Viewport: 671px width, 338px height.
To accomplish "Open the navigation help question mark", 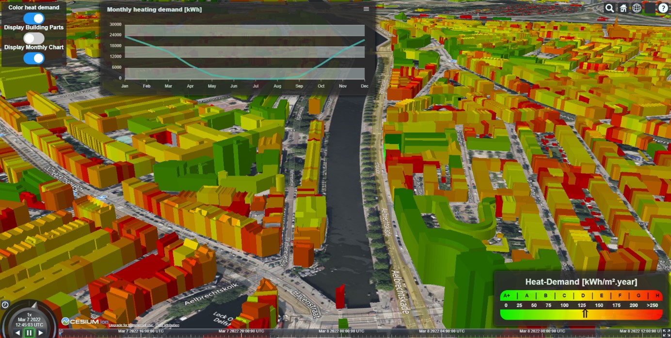I will coord(663,8).
